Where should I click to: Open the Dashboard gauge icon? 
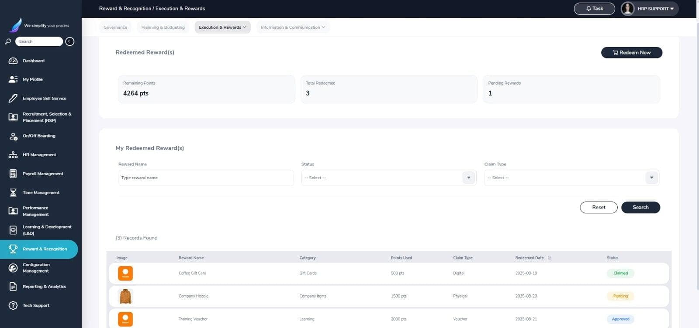pos(13,61)
